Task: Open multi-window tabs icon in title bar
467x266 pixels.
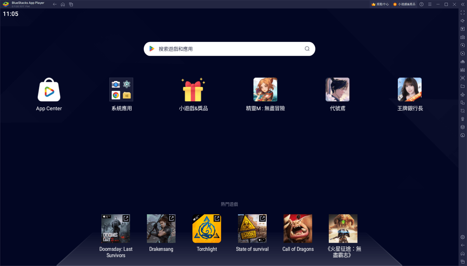Action: coord(71,4)
